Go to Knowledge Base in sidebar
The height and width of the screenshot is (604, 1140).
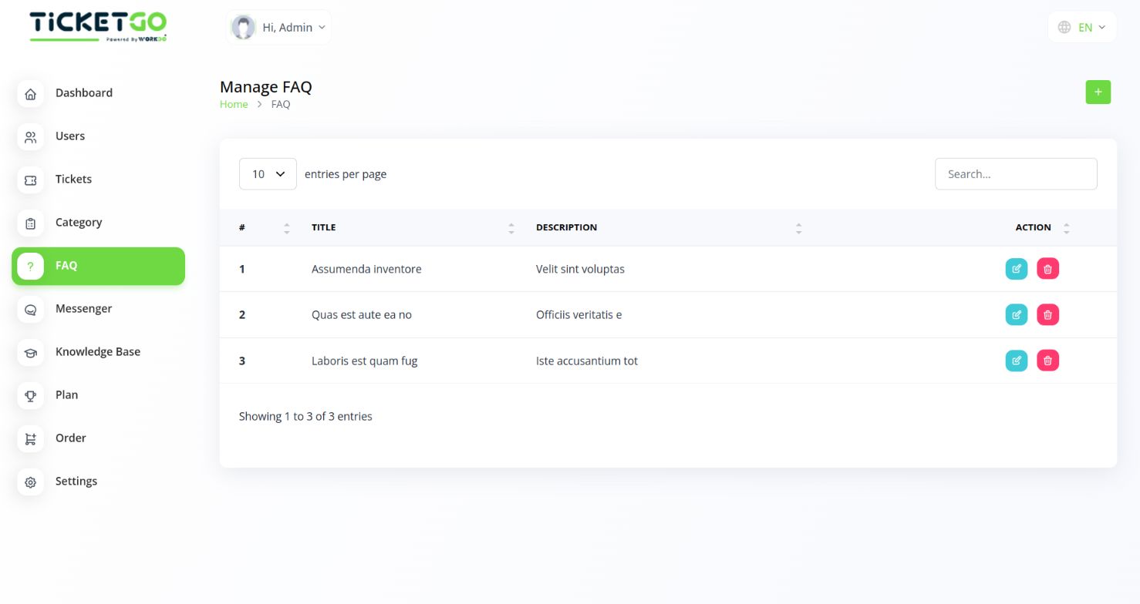[x=97, y=351]
